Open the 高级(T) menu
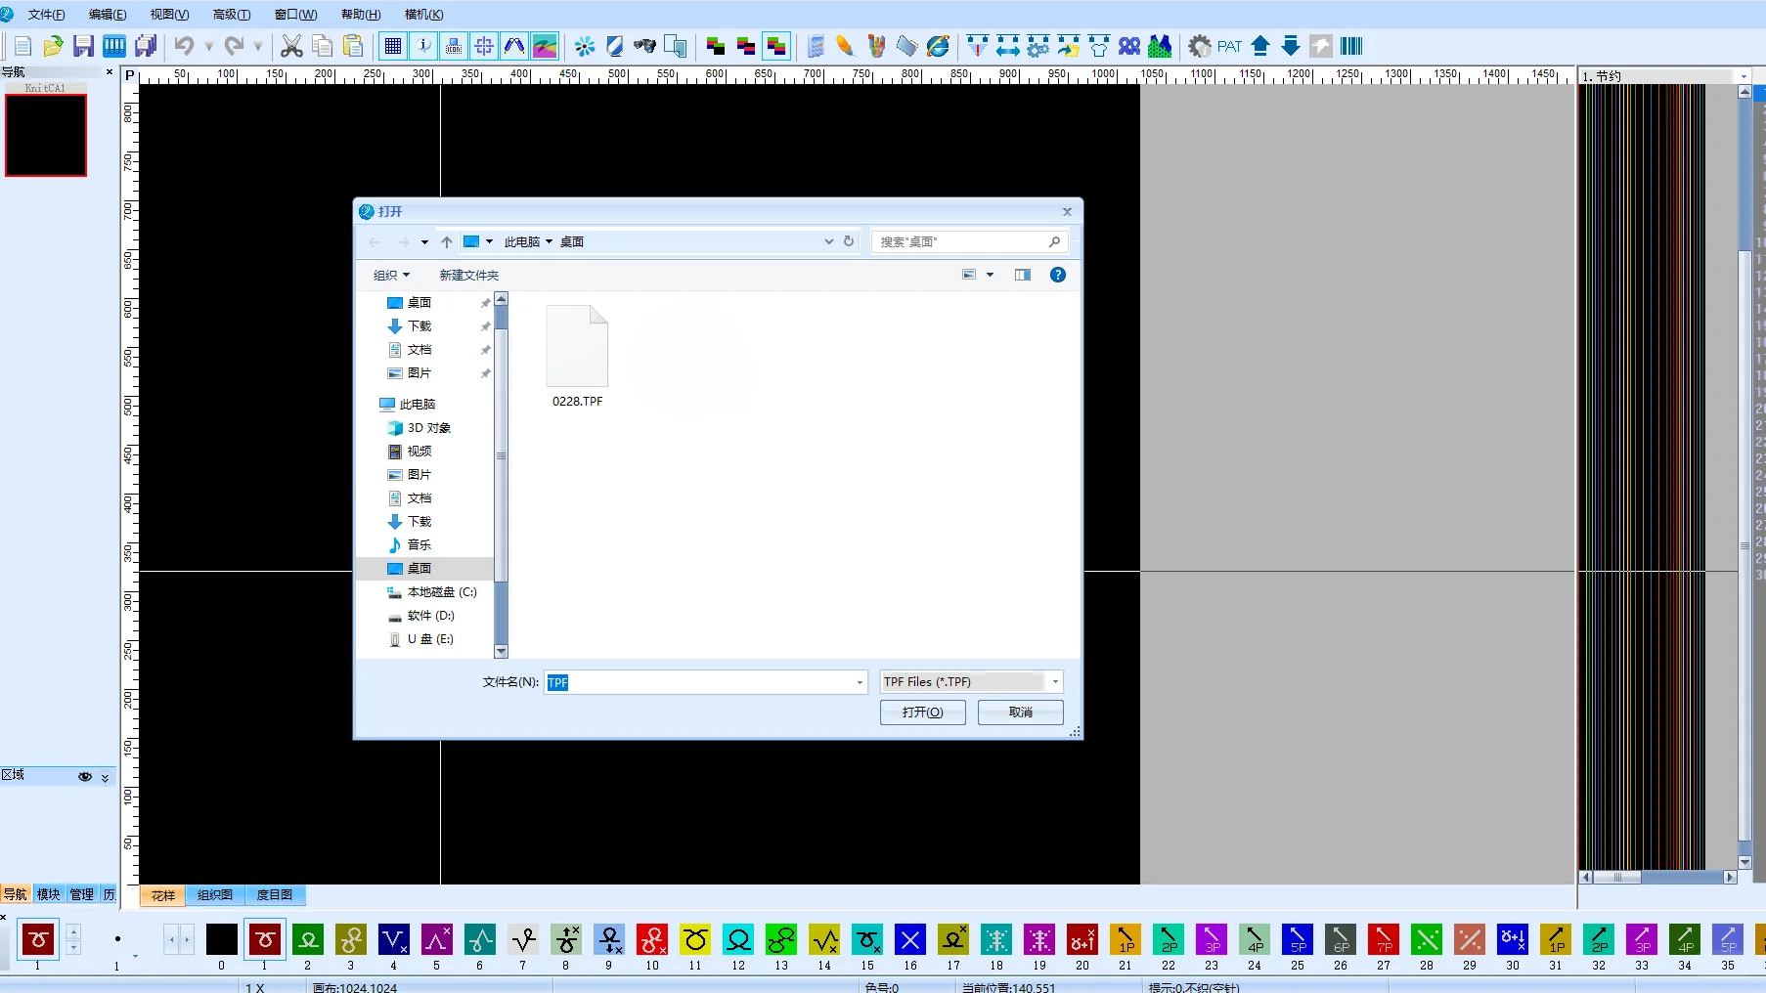Viewport: 1766px width, 993px height. tap(232, 15)
